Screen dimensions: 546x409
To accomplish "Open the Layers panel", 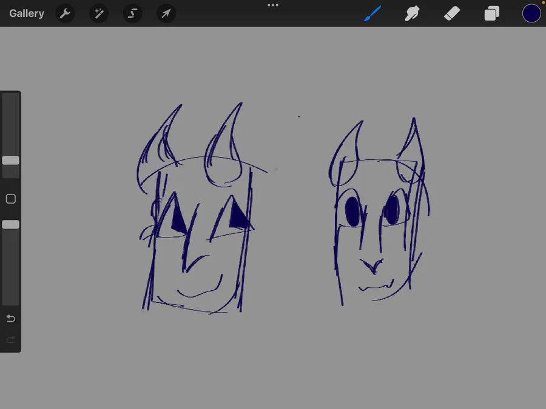I will click(x=491, y=13).
